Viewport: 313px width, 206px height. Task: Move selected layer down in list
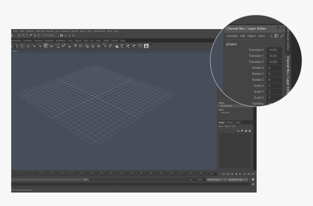pyautogui.click(x=242, y=131)
